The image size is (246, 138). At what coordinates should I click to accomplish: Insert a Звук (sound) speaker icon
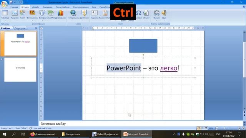[164, 13]
